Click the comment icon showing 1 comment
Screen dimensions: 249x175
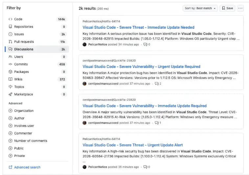tap(157, 123)
